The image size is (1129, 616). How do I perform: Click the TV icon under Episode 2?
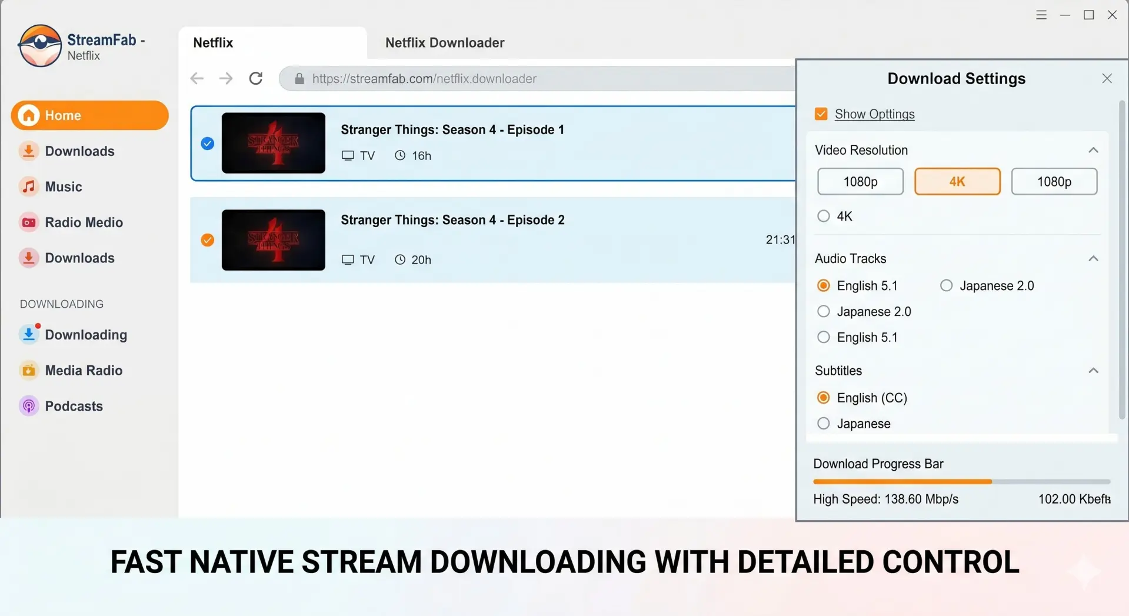pos(348,259)
